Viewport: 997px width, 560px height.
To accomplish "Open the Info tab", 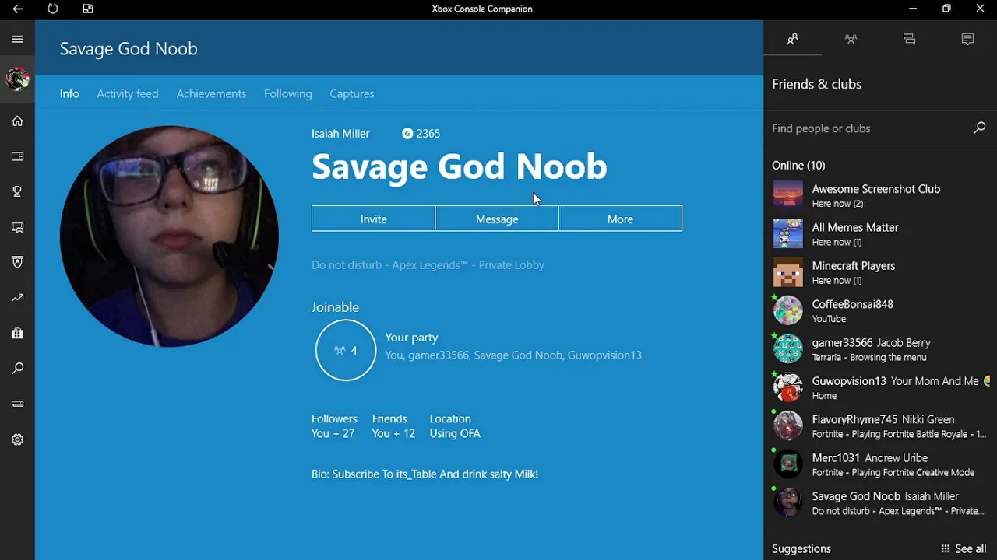I will point(69,93).
